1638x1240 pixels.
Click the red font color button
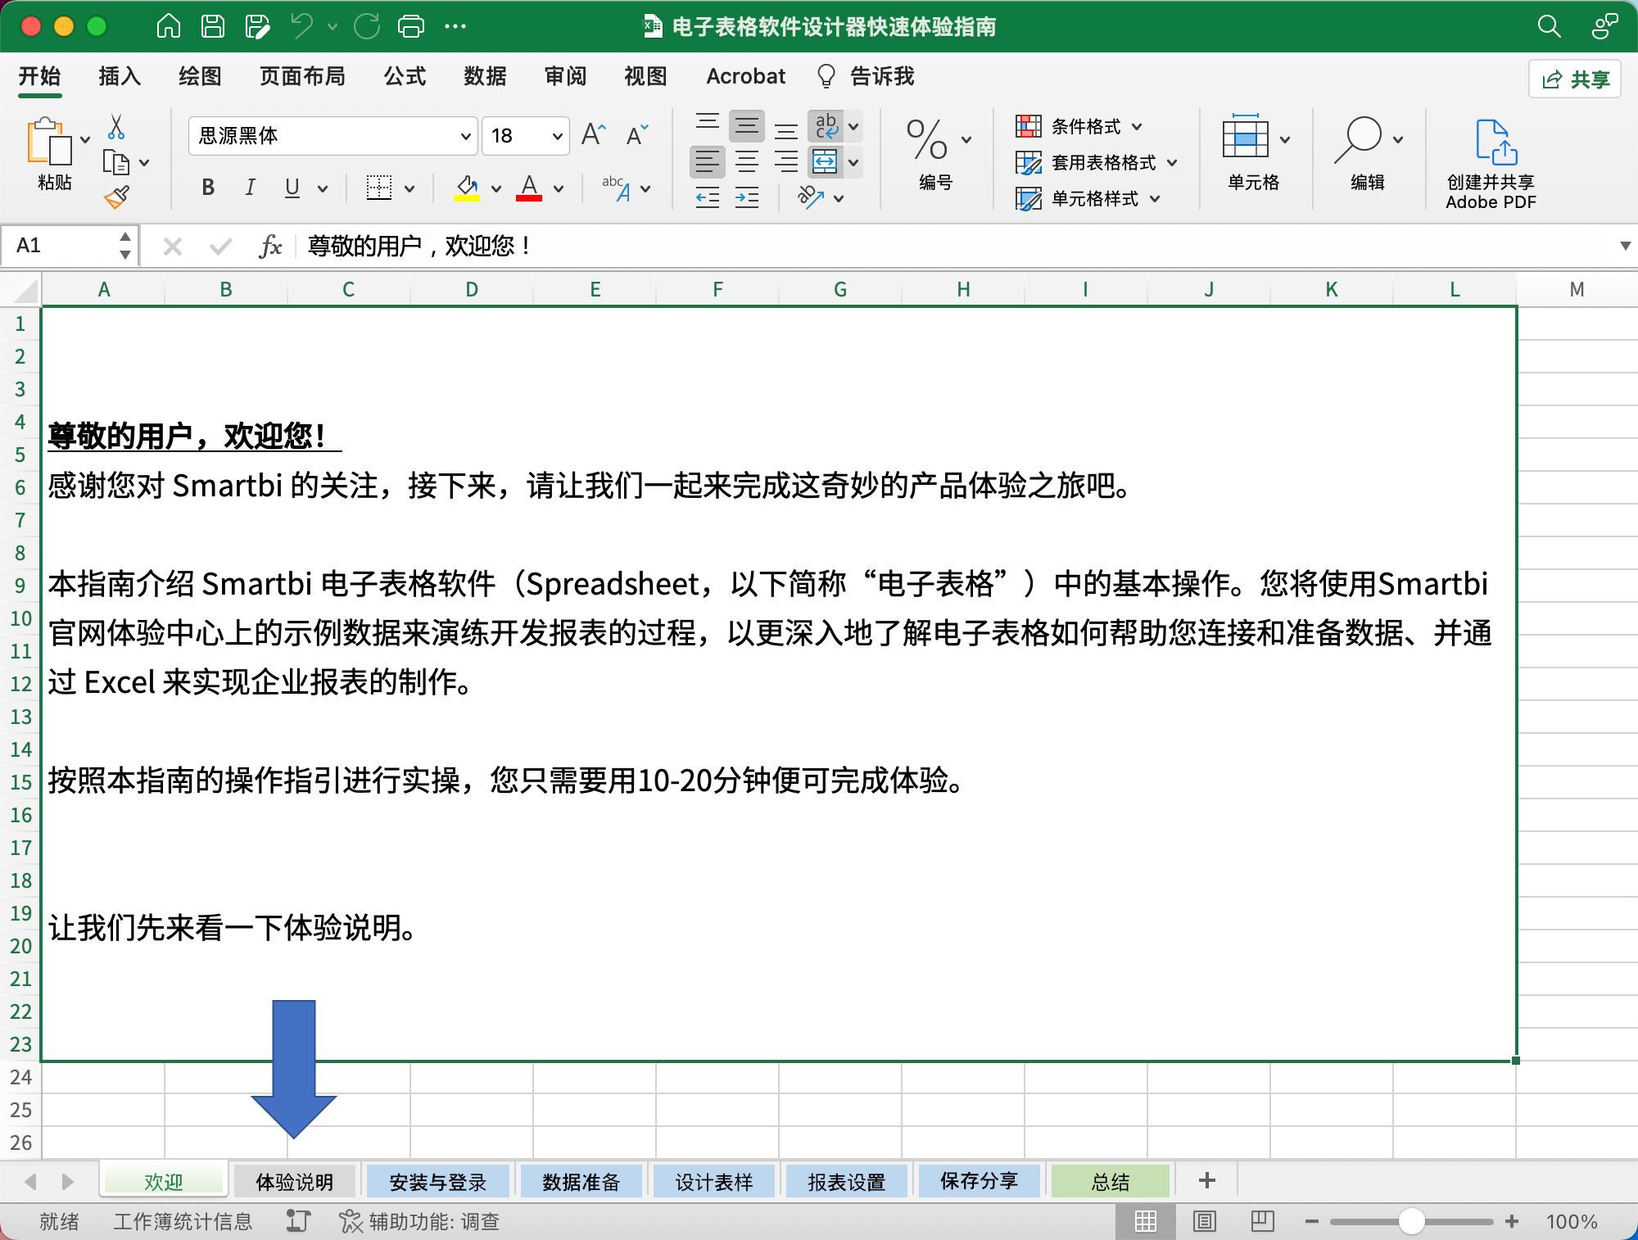tap(529, 188)
